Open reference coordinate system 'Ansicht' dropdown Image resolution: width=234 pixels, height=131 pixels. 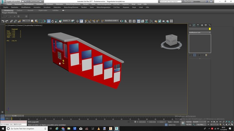point(66,21)
